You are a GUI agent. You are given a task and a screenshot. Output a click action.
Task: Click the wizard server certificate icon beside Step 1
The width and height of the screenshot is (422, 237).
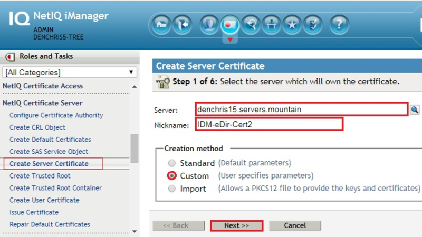pyautogui.click(x=163, y=82)
